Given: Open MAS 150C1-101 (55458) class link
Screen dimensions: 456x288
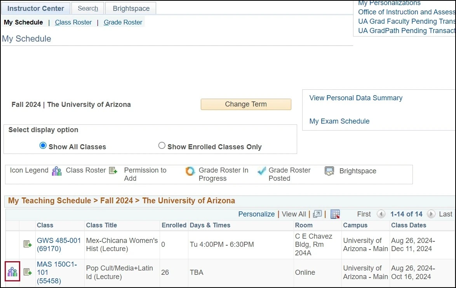Looking at the screenshot, I should pos(57,272).
